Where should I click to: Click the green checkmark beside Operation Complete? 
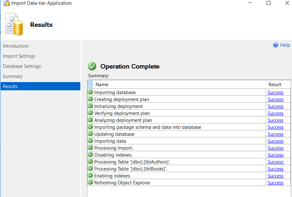pyautogui.click(x=92, y=66)
